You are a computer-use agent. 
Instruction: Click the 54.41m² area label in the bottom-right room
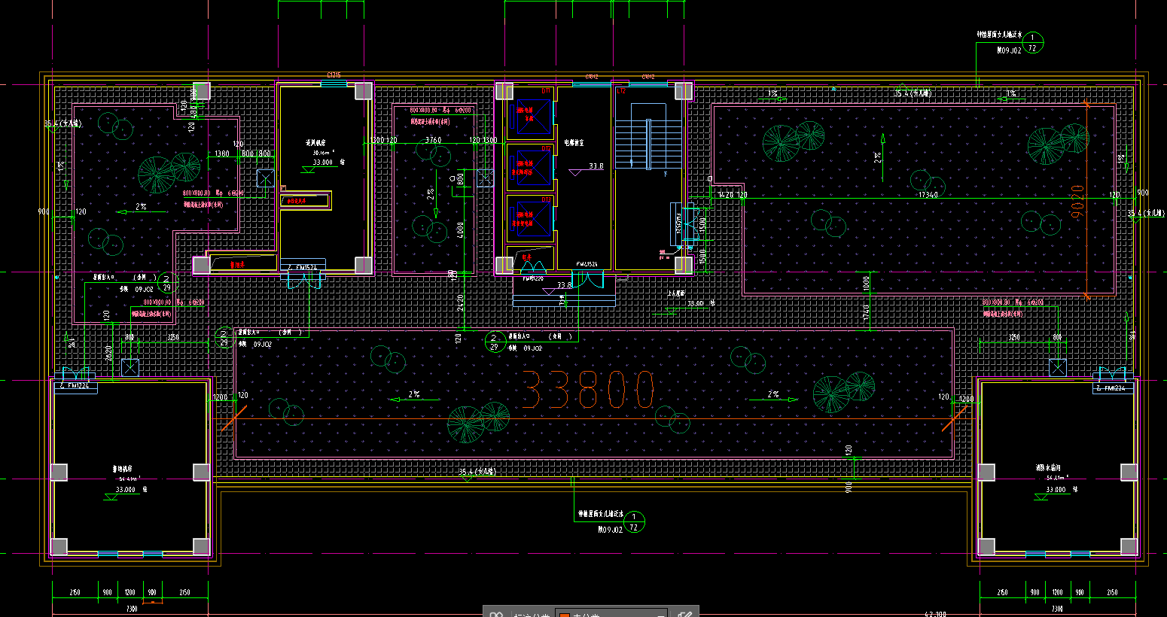tap(1057, 478)
